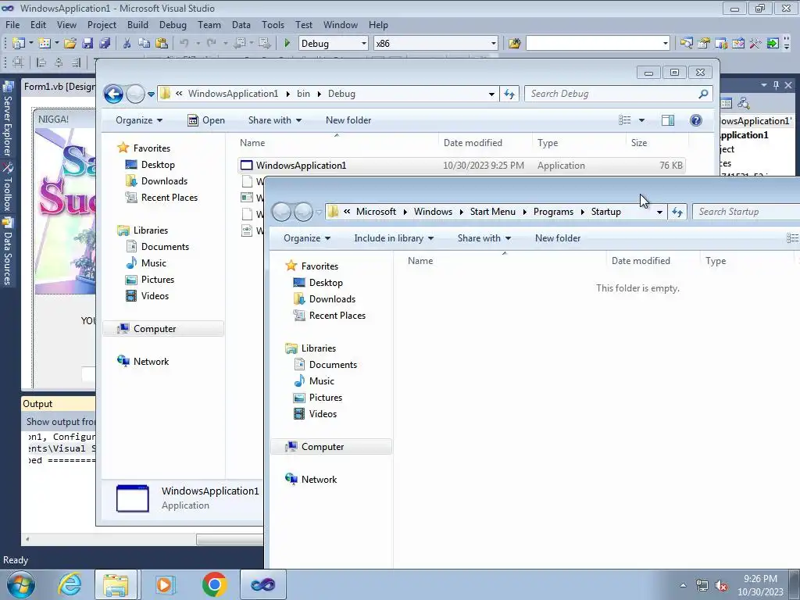800x600 pixels.
Task: Click the Save All icon with stacked floppy disks
Action: click(105, 44)
